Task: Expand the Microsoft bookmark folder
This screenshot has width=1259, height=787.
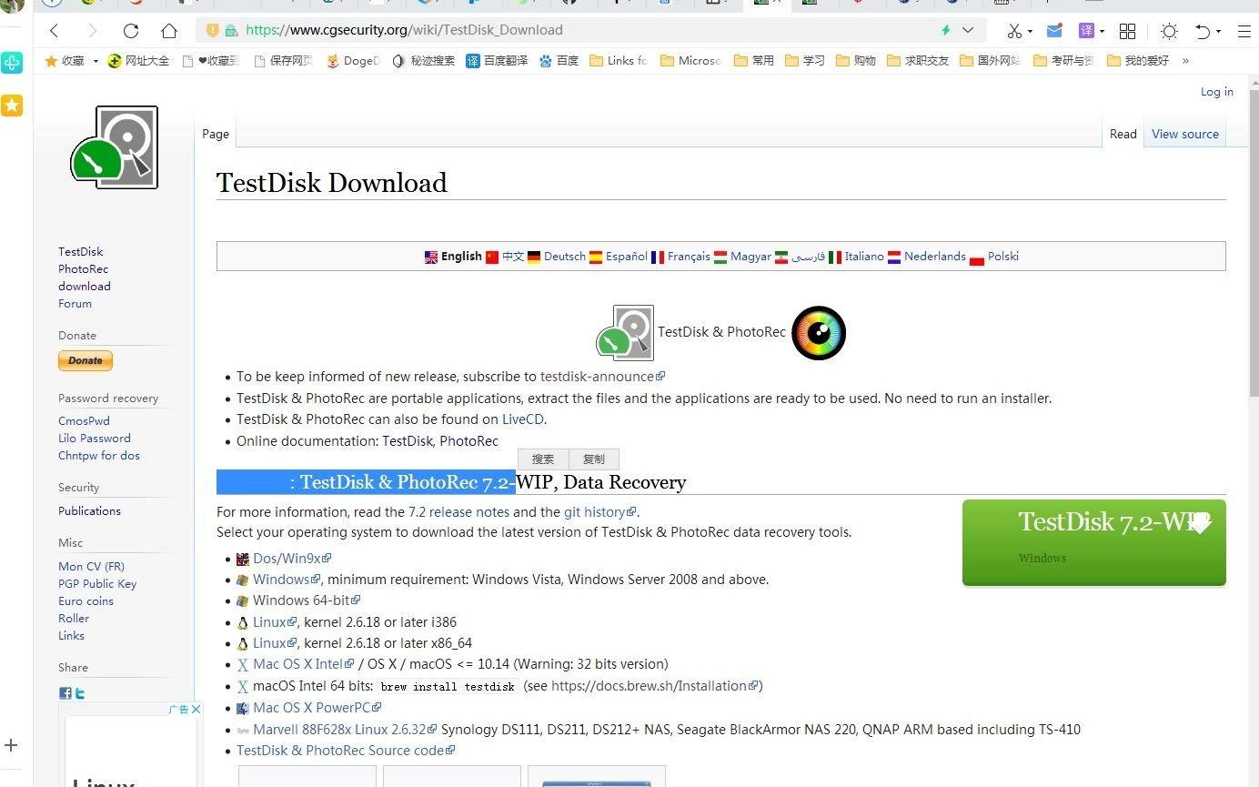Action: 690,61
